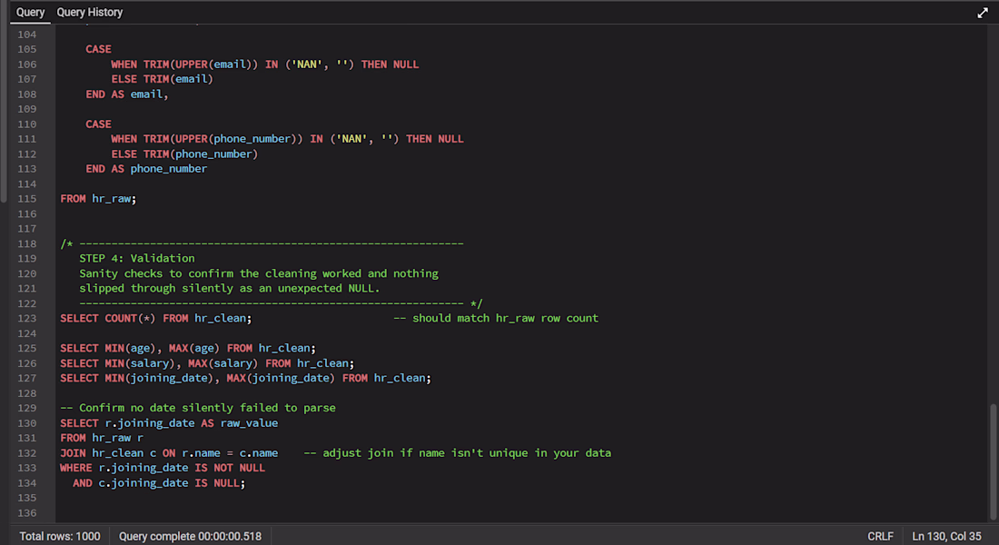The image size is (999, 545).
Task: Click 'JOIN hr_clean c ON r.name = c.name'
Action: point(169,453)
